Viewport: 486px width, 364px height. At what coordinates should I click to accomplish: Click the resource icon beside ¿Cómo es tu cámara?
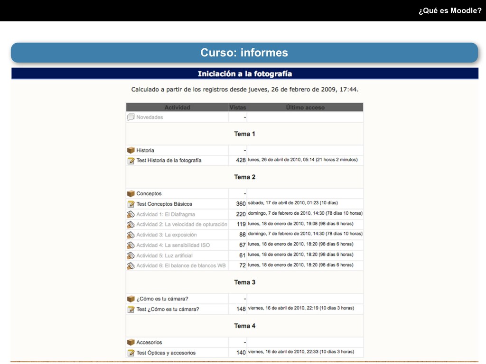click(x=131, y=299)
